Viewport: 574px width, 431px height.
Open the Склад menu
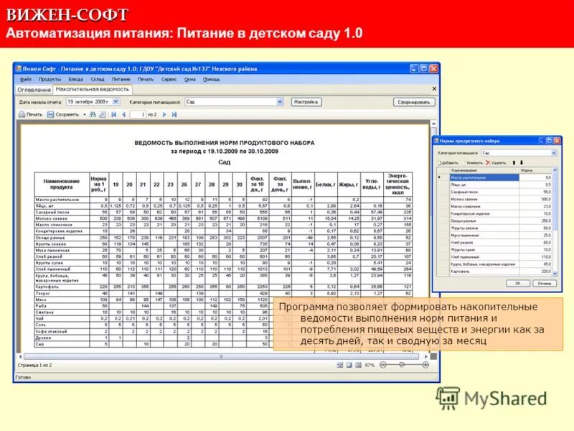(x=98, y=79)
